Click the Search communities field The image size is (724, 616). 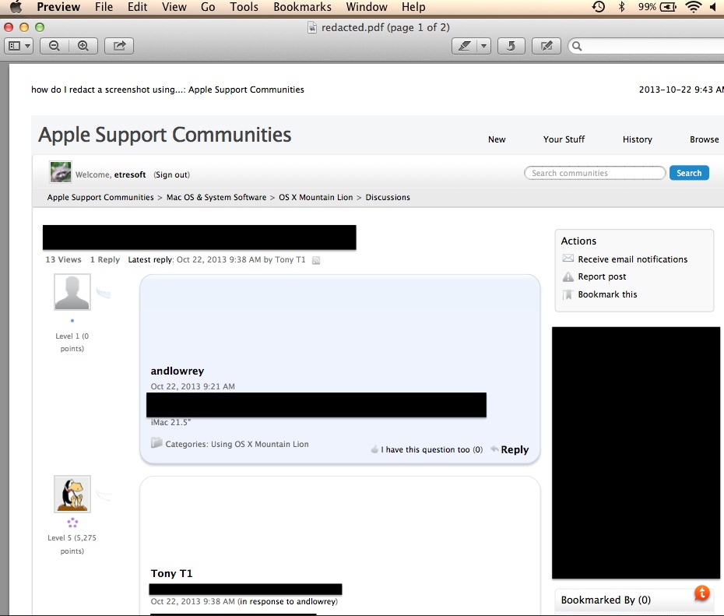tap(595, 173)
